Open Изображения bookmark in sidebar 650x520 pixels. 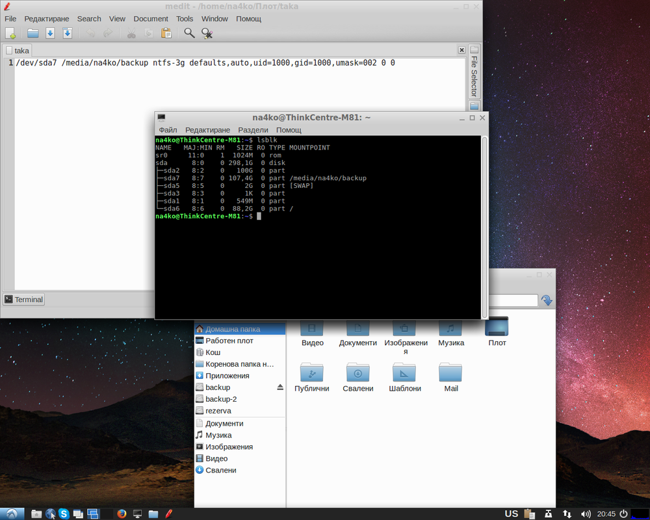click(x=240, y=447)
